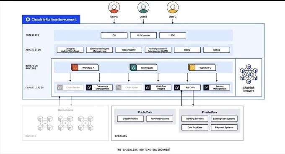Click the Chain Writer label
Screen dimensions: 285x154
[x=132, y=87]
